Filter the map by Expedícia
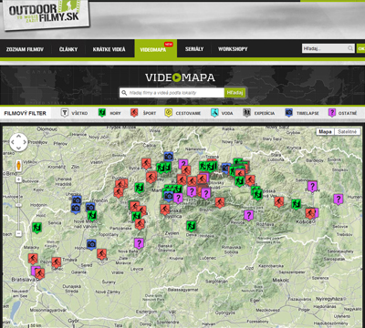This screenshot has width=365, height=328. click(x=259, y=113)
